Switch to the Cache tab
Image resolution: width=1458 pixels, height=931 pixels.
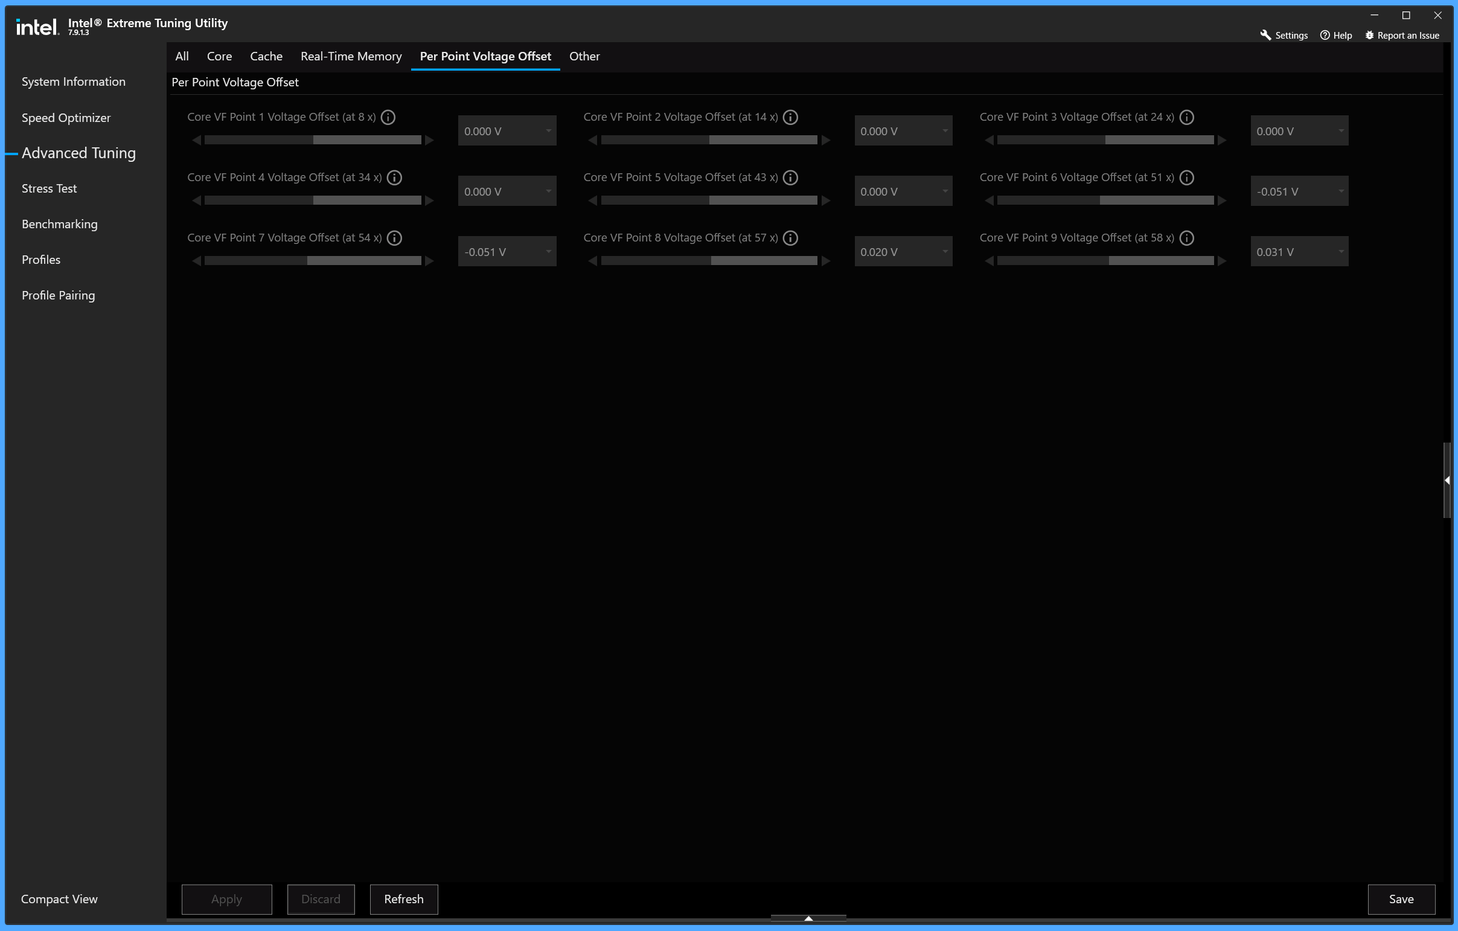(x=266, y=56)
